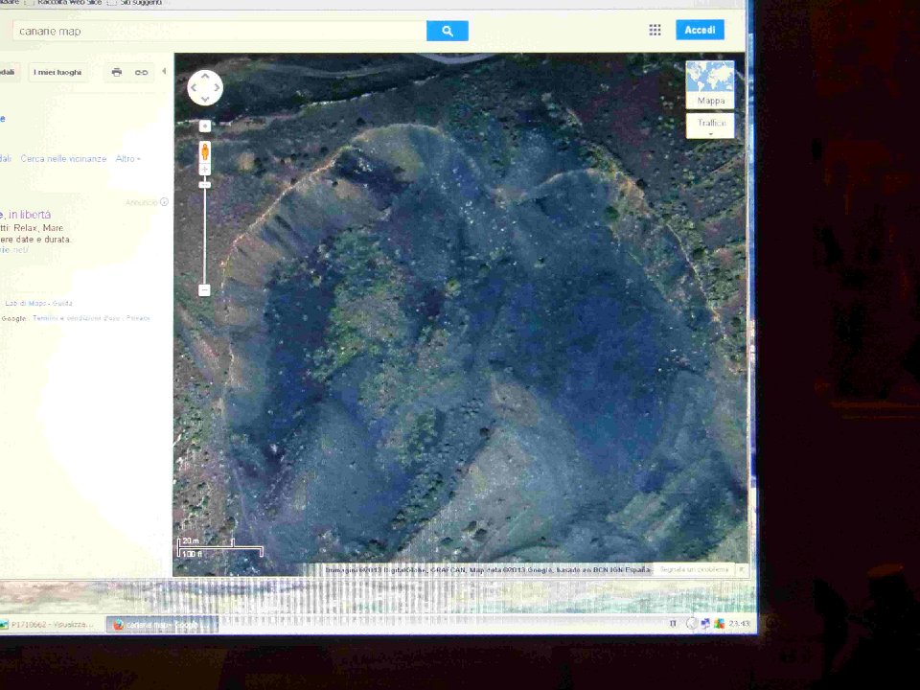Focus the search box containing "canarie map"
Screen dimensions: 920x690
pos(219,31)
